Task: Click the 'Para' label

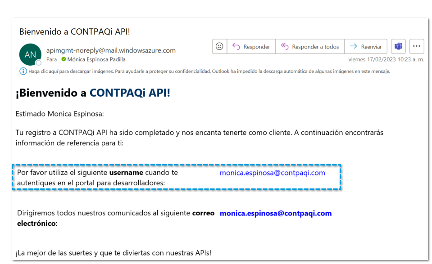Action: [51, 59]
